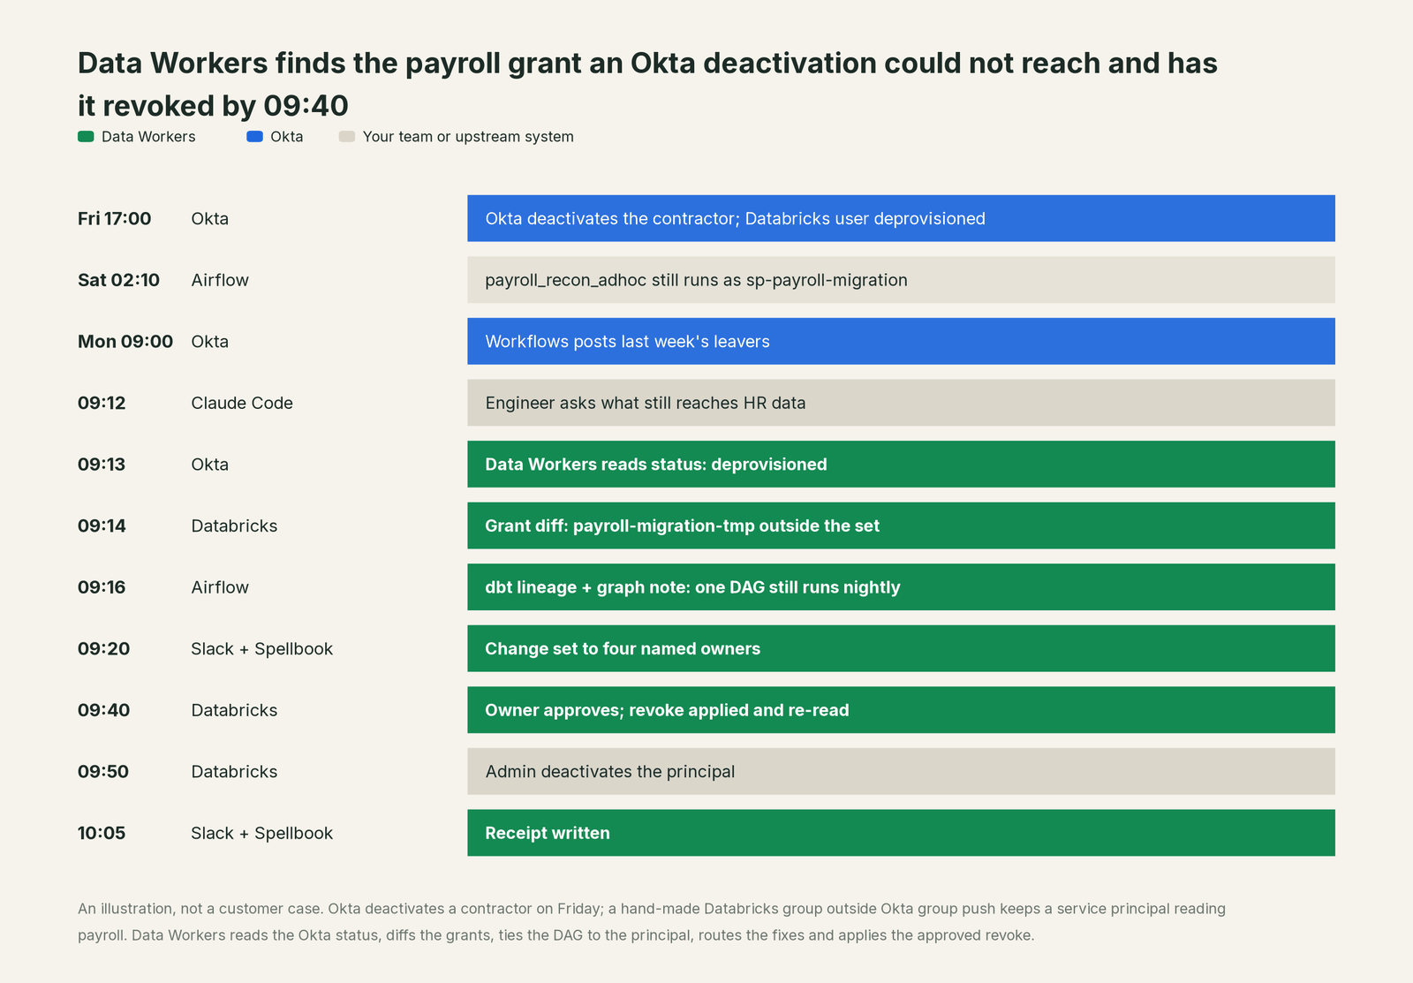This screenshot has width=1413, height=983.
Task: Click the Databricks label in the 09:50 row
Action: coord(234,771)
